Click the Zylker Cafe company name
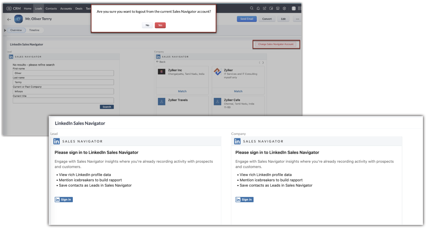The height and width of the screenshot is (231, 426). (232, 100)
